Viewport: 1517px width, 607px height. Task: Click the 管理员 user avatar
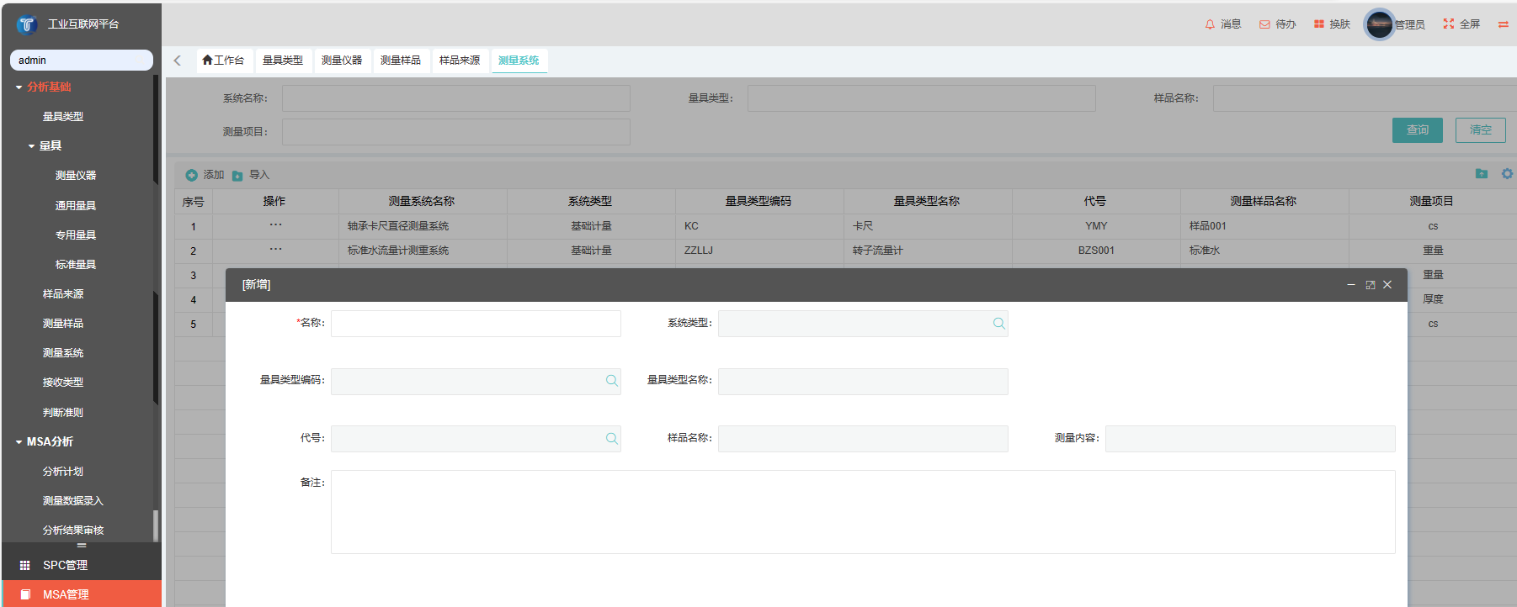1380,24
